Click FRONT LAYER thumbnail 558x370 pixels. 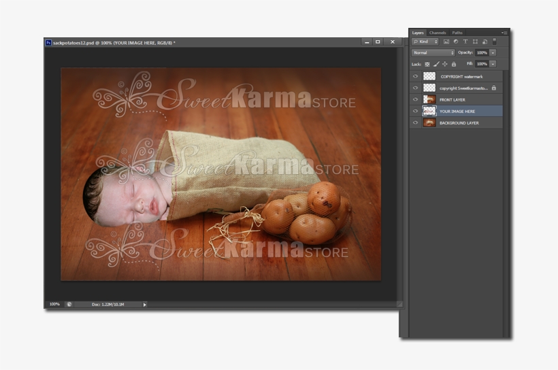point(429,99)
